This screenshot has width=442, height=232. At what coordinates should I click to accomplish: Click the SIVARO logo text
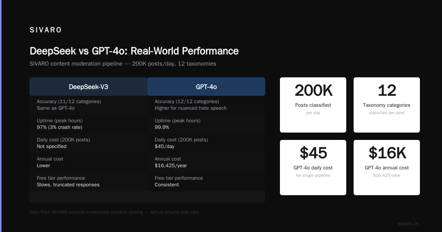click(x=46, y=30)
